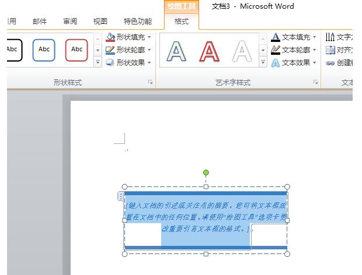Viewport: 362px width, 275px height.
Task: Select the 特色功能 tab
Action: point(138,22)
